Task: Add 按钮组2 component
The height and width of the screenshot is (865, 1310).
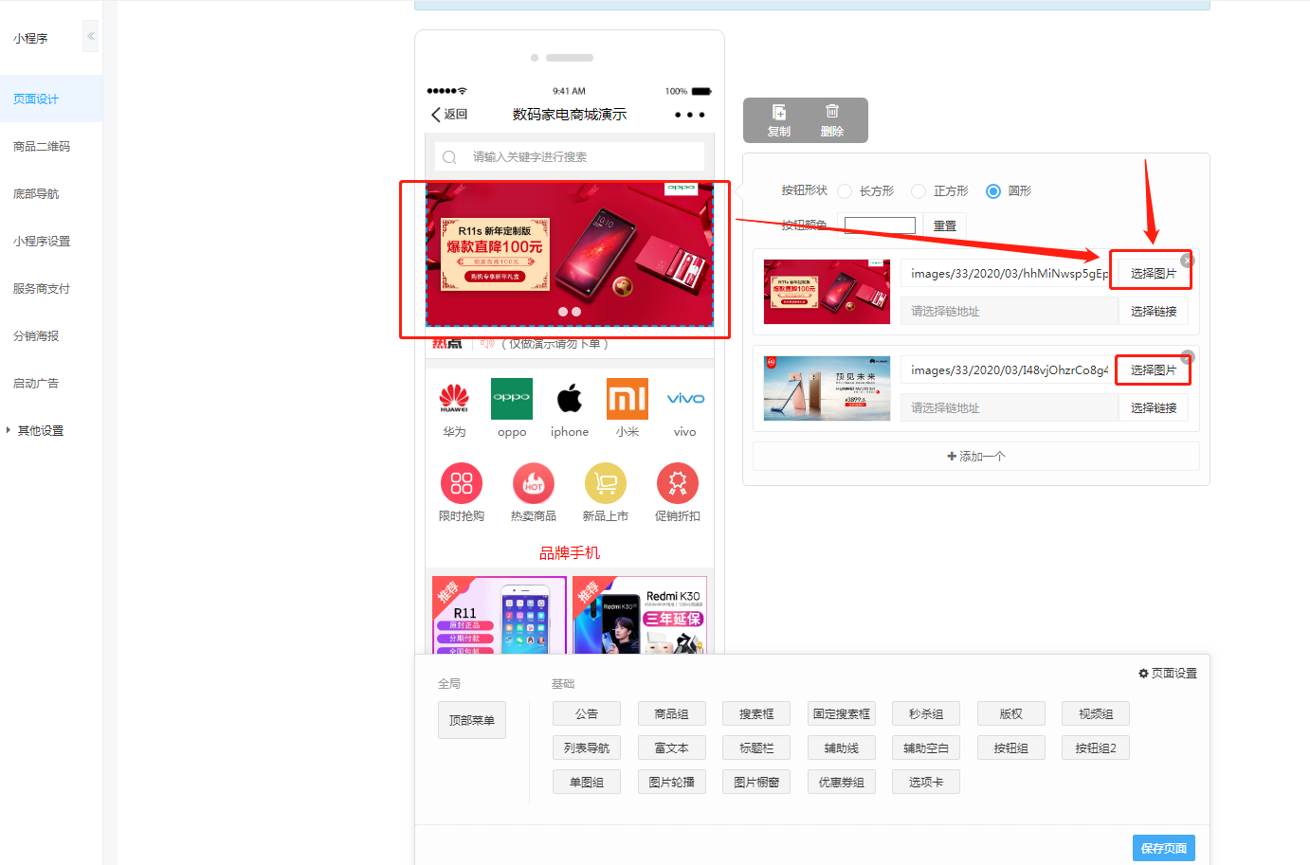Action: (x=1096, y=748)
